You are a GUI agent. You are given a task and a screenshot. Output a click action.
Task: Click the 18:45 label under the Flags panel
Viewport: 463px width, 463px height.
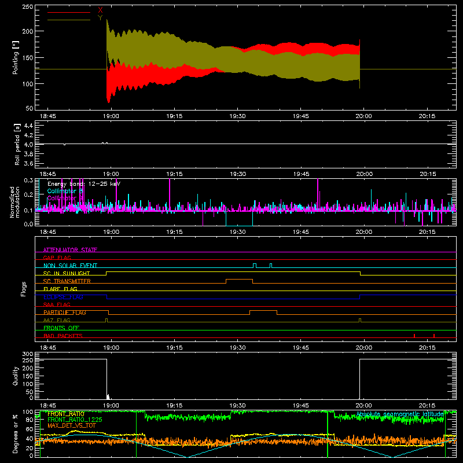point(48,348)
